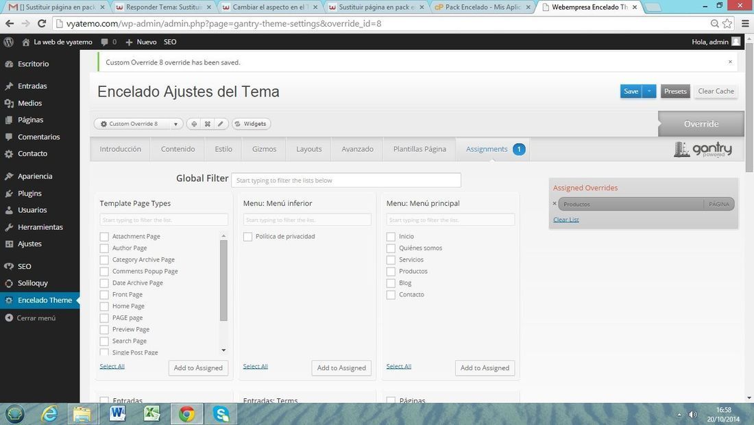Click the volume speaker tray icon
This screenshot has width=754, height=425.
[x=692, y=415]
